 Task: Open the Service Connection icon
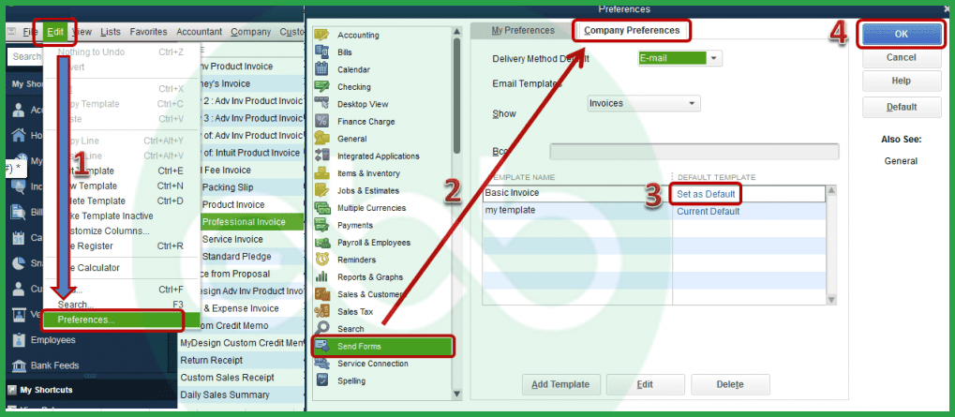(x=321, y=364)
